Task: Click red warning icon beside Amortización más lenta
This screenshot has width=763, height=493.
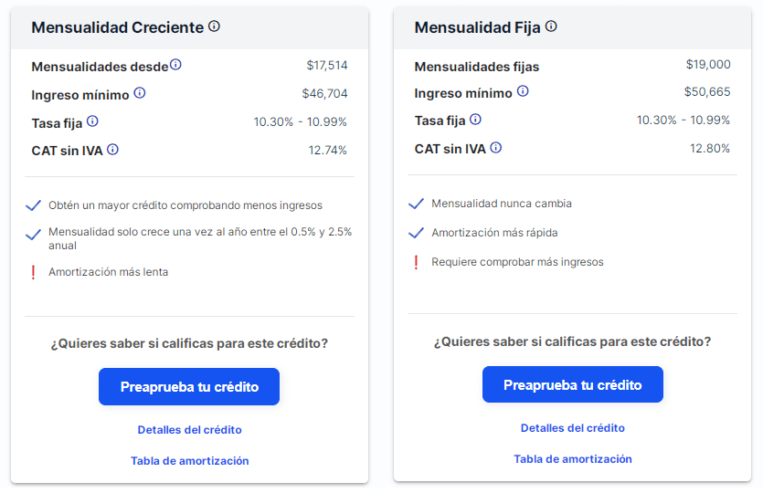Action: (34, 272)
